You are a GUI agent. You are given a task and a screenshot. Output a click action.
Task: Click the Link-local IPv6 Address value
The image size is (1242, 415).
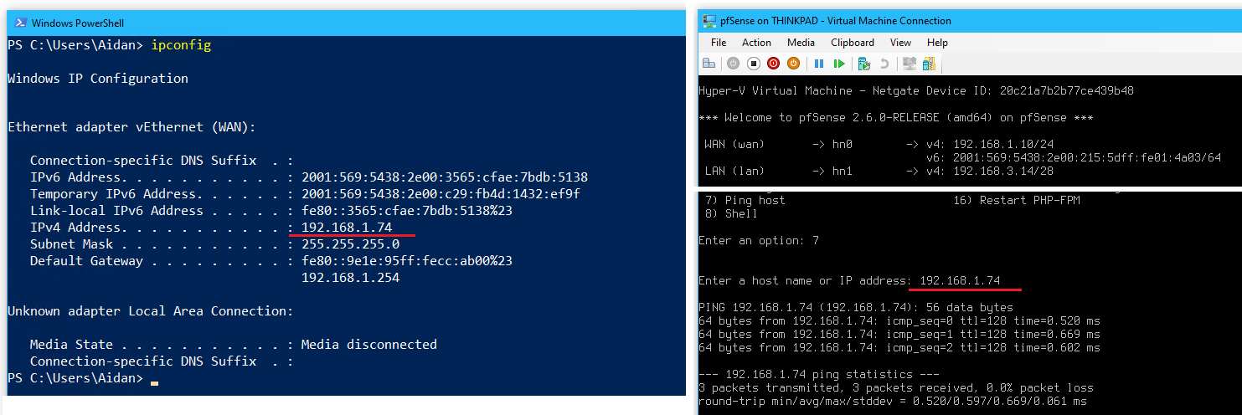point(407,211)
